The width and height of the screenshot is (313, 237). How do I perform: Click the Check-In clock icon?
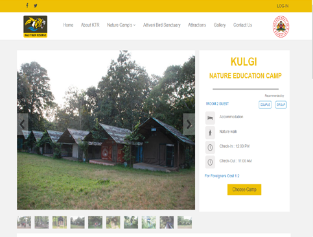(210, 147)
